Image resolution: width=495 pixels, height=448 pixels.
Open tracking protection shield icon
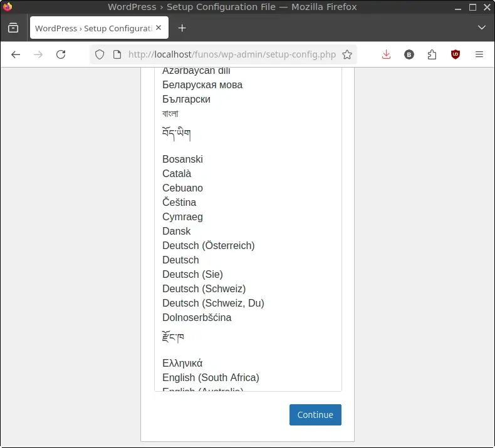click(100, 54)
